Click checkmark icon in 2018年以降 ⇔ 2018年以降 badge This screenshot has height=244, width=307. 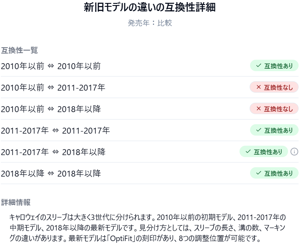coord(258,173)
